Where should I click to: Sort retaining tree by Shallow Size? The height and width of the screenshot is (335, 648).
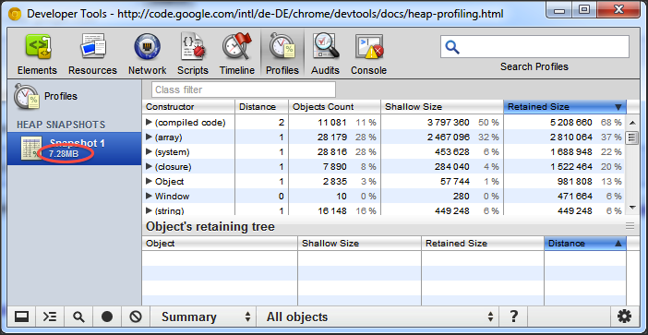pos(359,244)
